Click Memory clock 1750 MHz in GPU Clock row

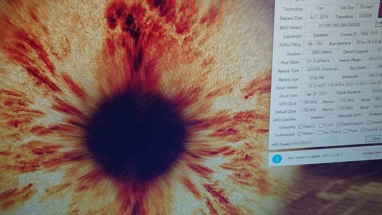(346, 100)
